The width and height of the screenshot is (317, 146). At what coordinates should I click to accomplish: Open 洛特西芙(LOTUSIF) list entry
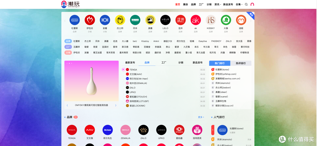139,101
